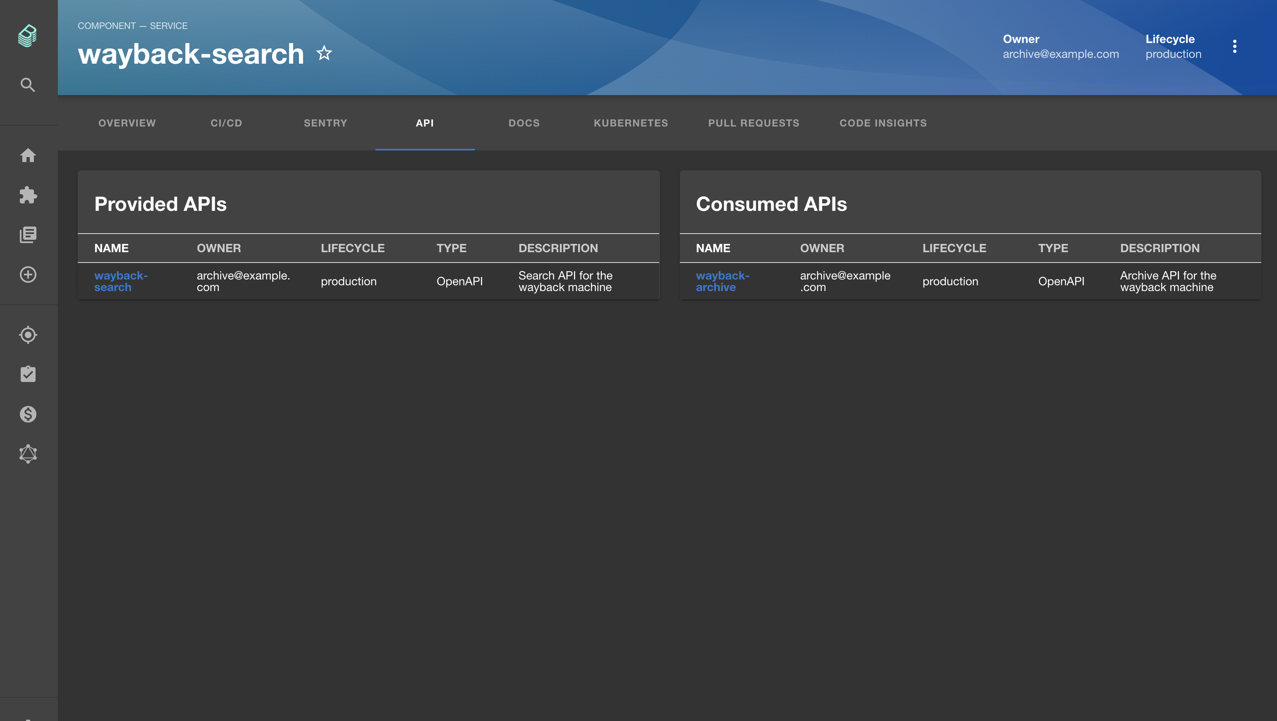Open the Tech Radar target icon
This screenshot has height=721, width=1277.
coord(28,335)
